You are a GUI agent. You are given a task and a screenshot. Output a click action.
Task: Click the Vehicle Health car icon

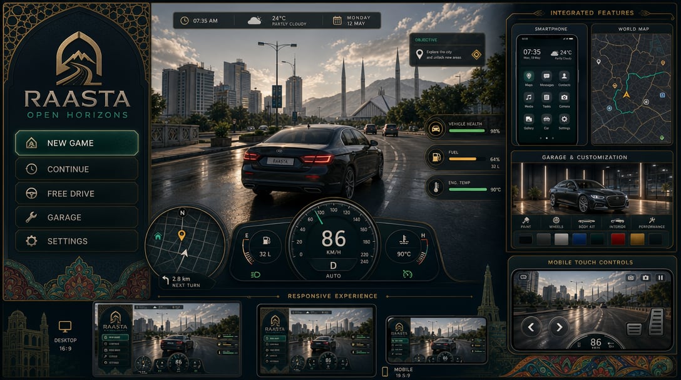pos(436,128)
